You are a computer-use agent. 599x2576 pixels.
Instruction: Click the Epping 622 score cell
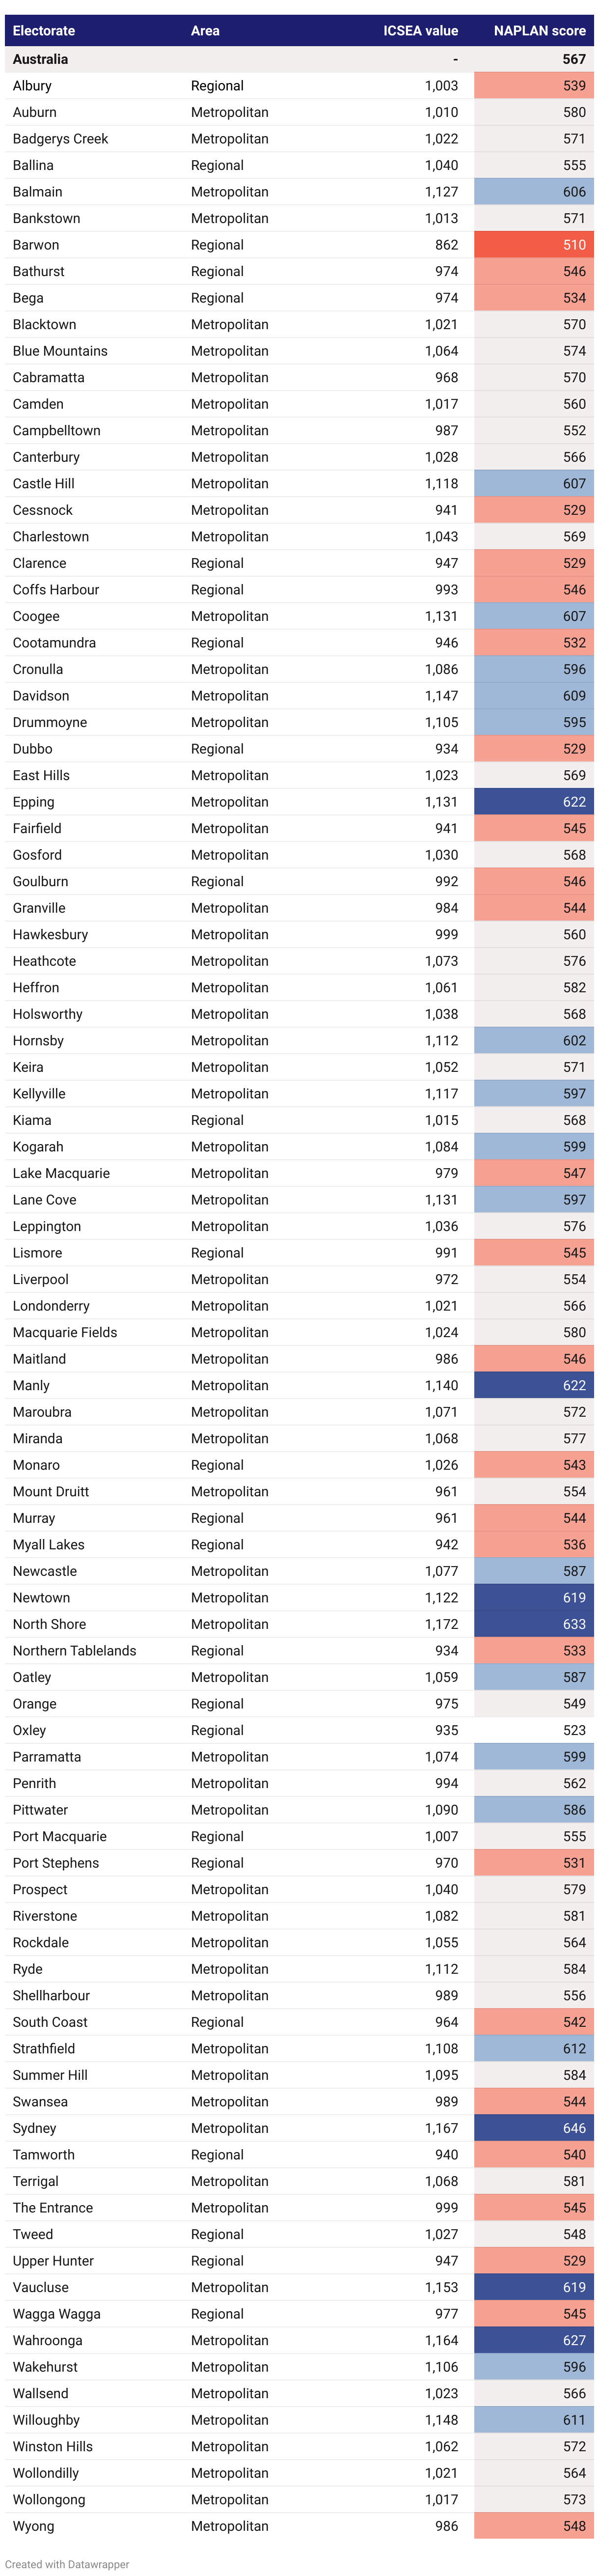[534, 802]
